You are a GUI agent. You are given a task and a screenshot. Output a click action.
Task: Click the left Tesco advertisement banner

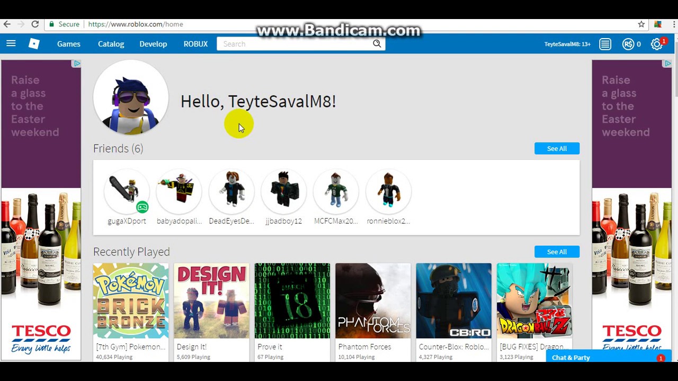[x=41, y=210]
